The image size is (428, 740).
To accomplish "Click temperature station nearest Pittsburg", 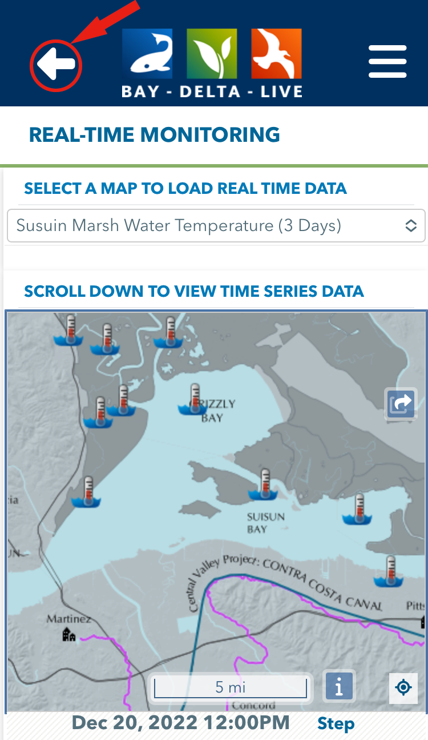I will pos(389,571).
